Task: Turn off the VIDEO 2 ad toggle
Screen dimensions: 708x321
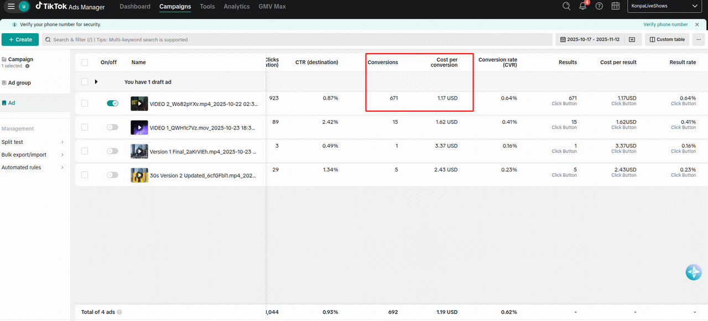Action: (x=112, y=103)
